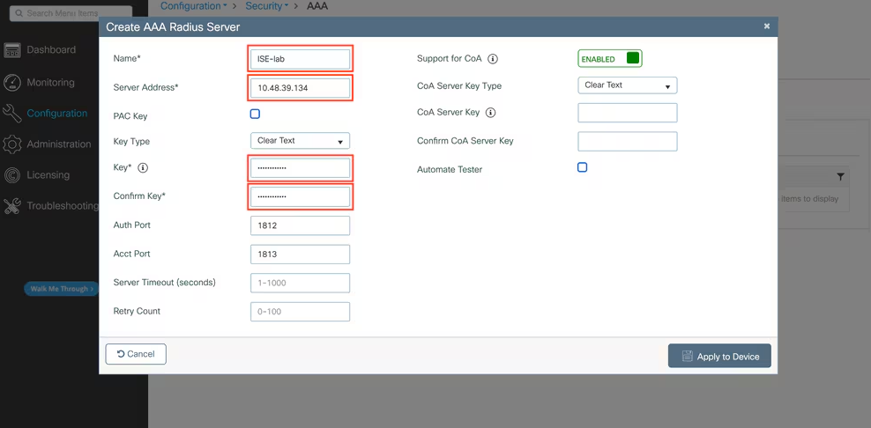Focus the Auth Port field
This screenshot has width=871, height=428.
pos(300,226)
